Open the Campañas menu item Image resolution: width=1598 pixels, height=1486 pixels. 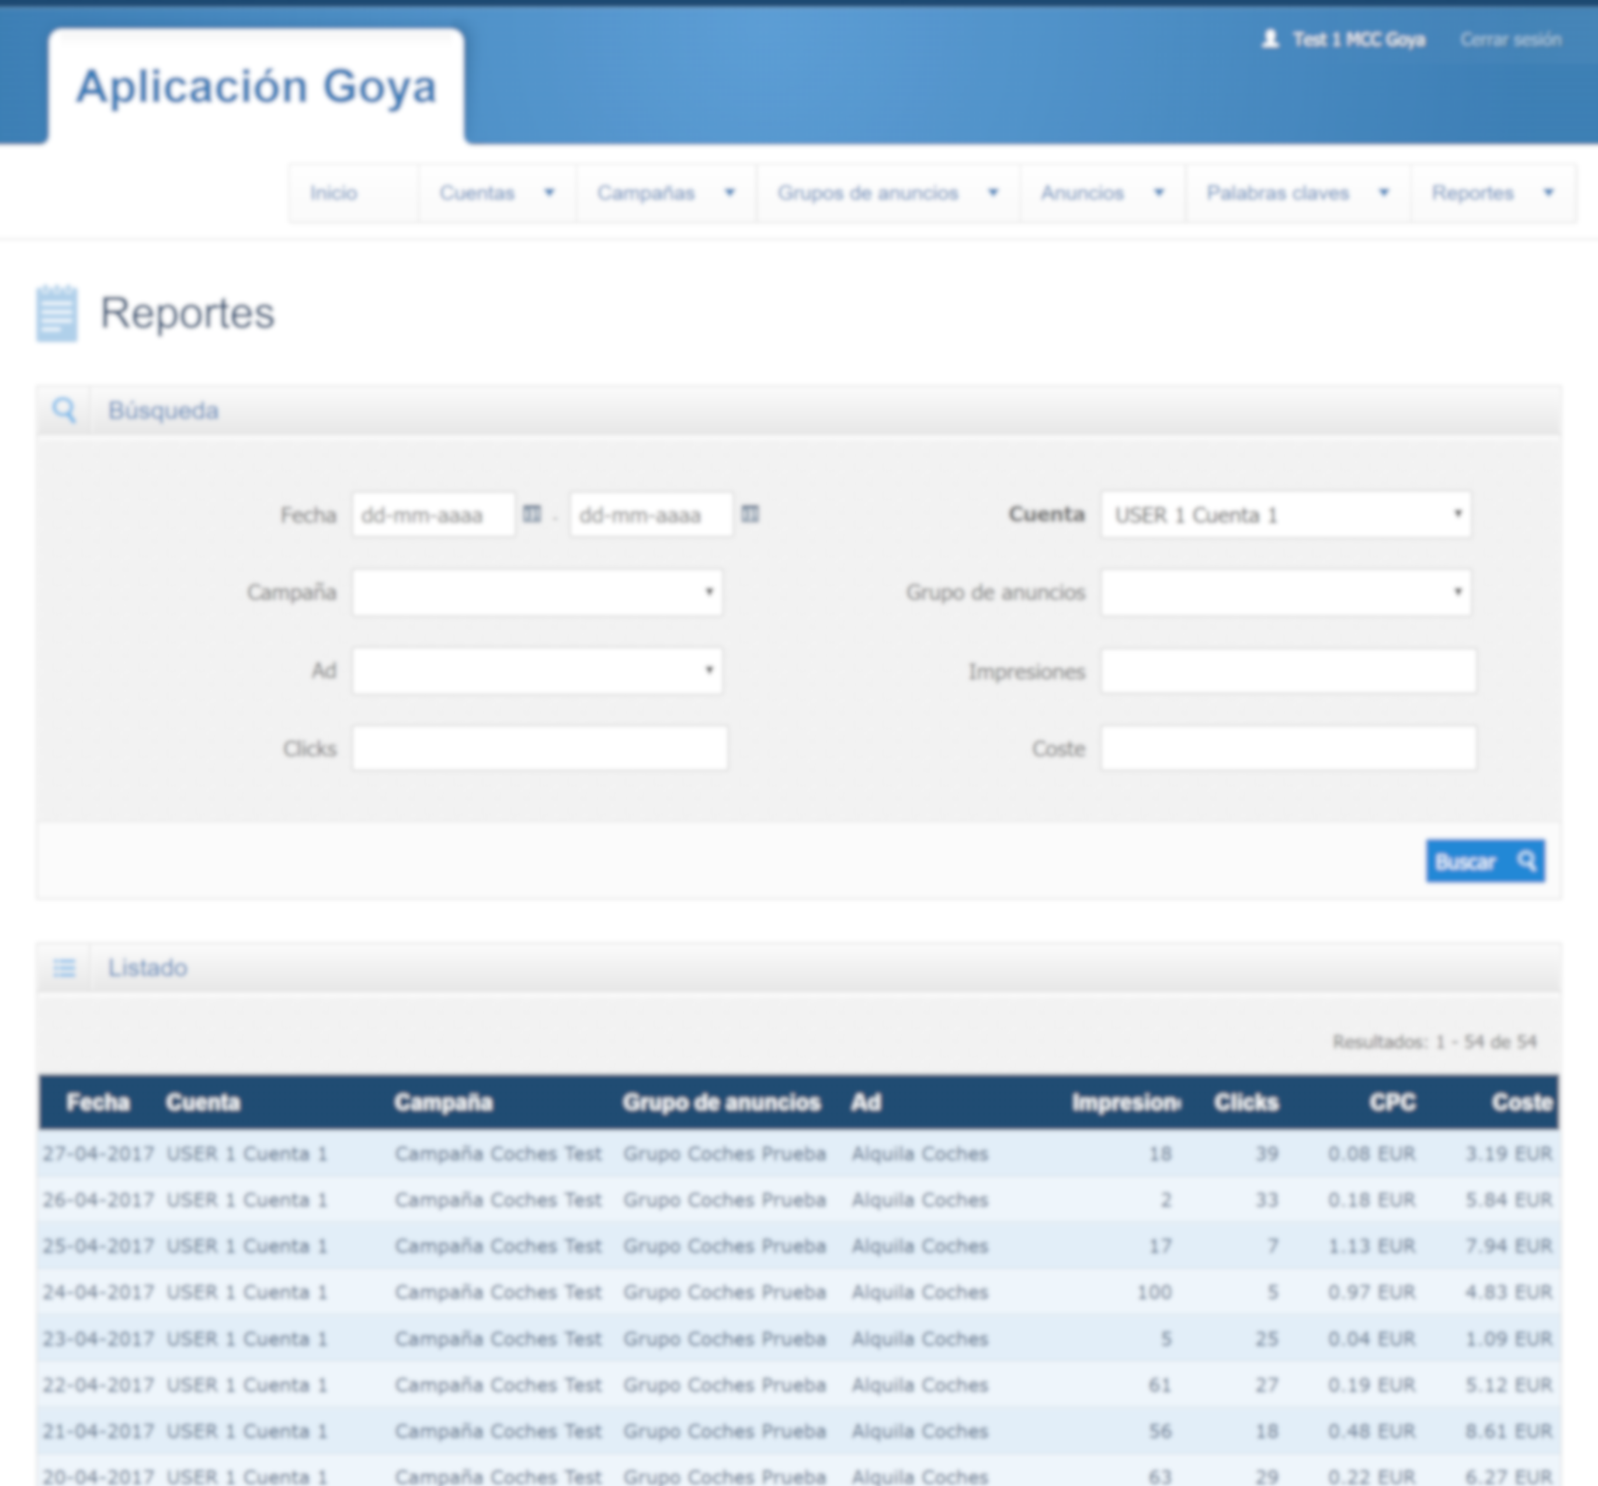point(645,193)
